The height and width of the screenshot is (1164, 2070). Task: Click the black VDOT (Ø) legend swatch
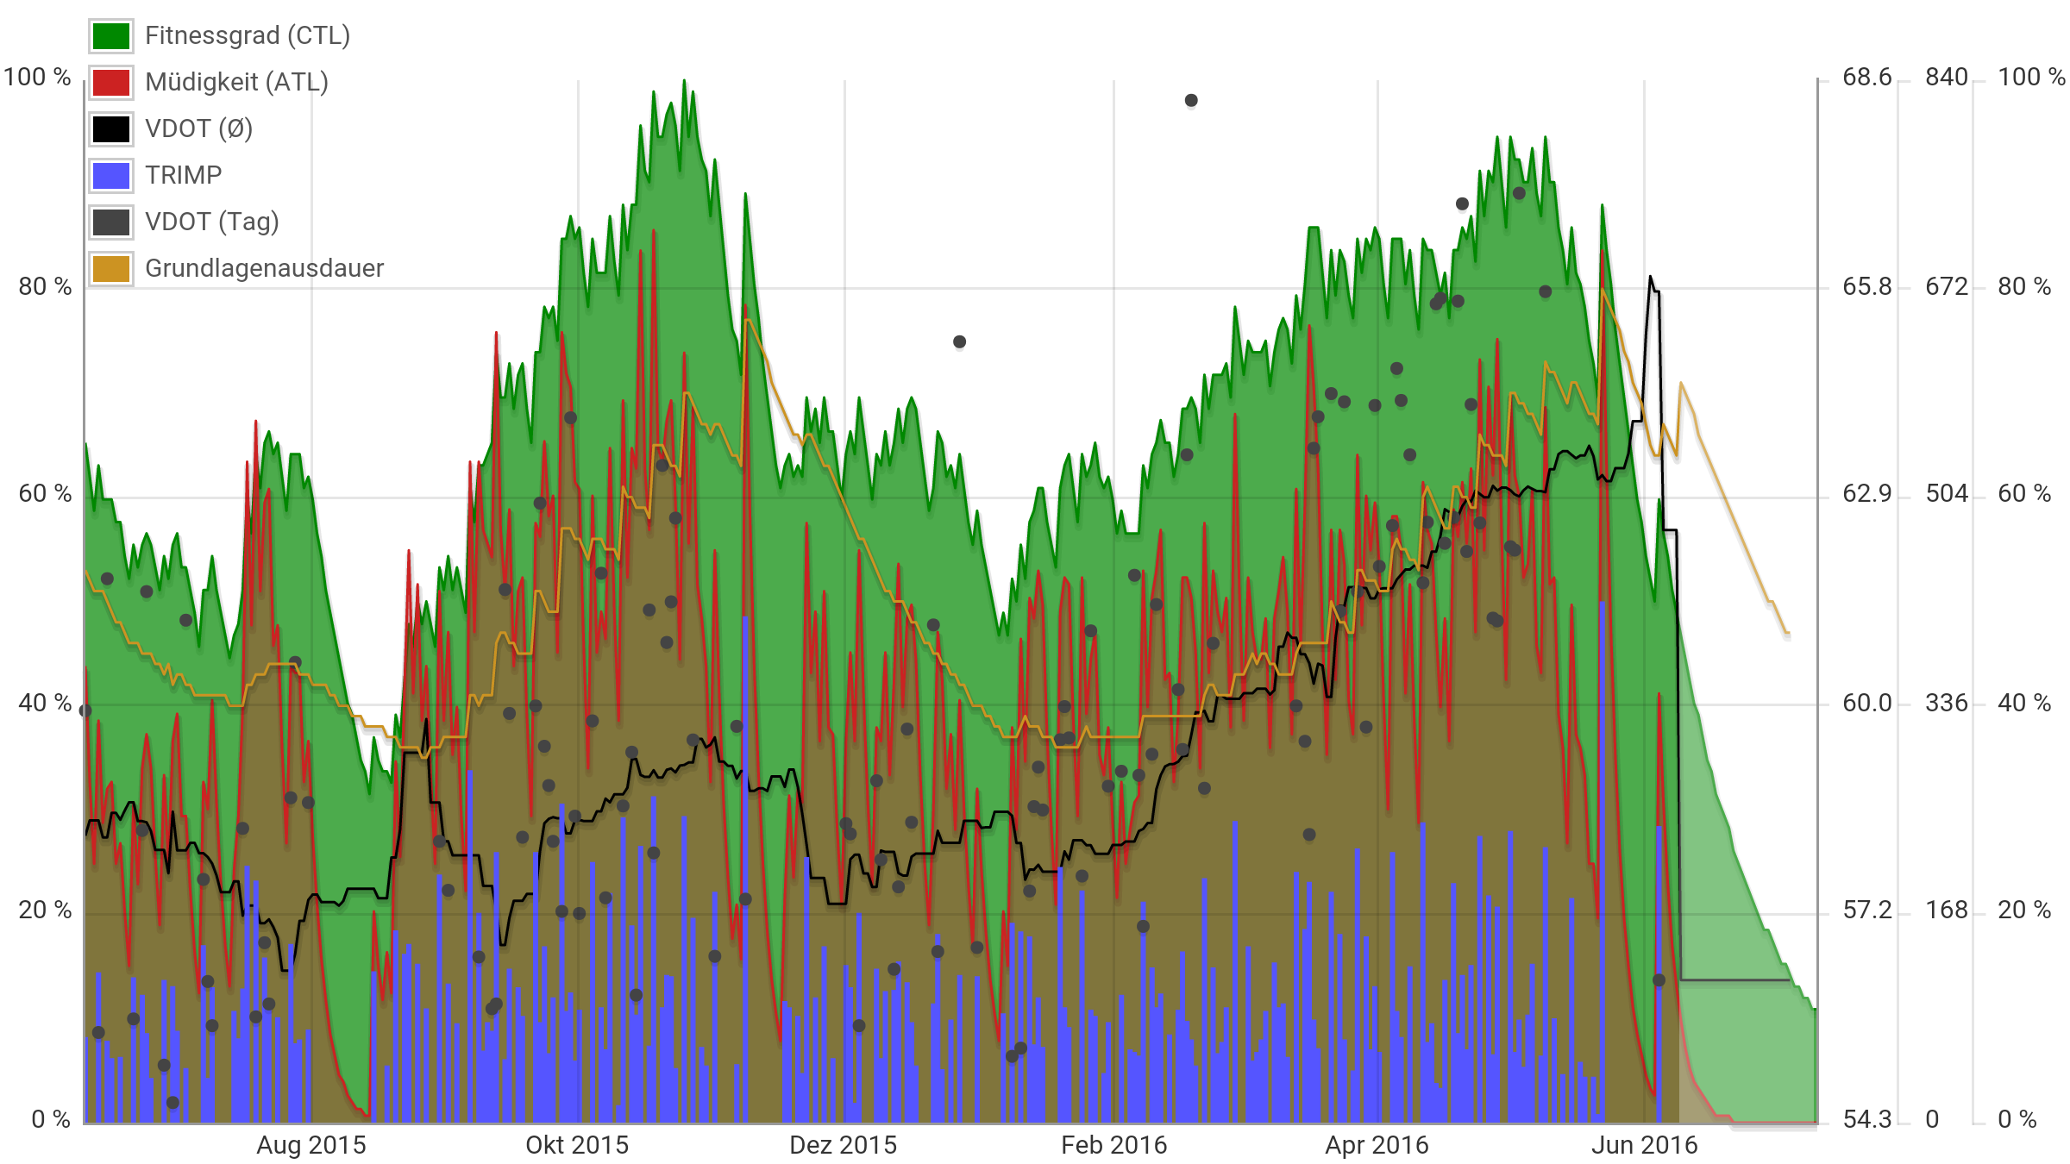[x=111, y=129]
